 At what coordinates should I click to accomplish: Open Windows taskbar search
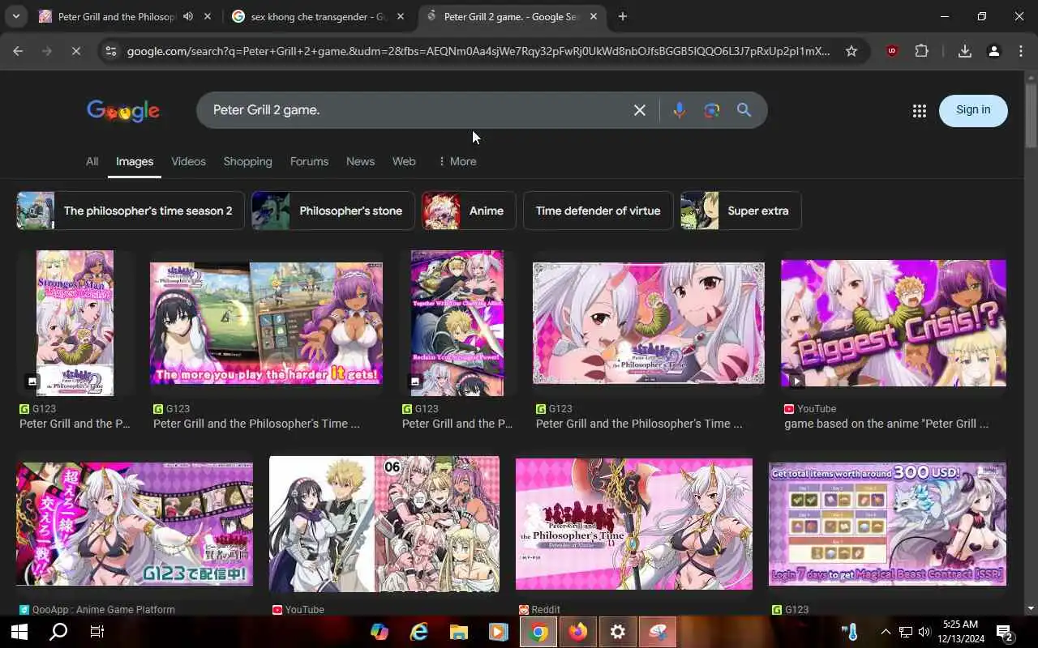(x=58, y=632)
